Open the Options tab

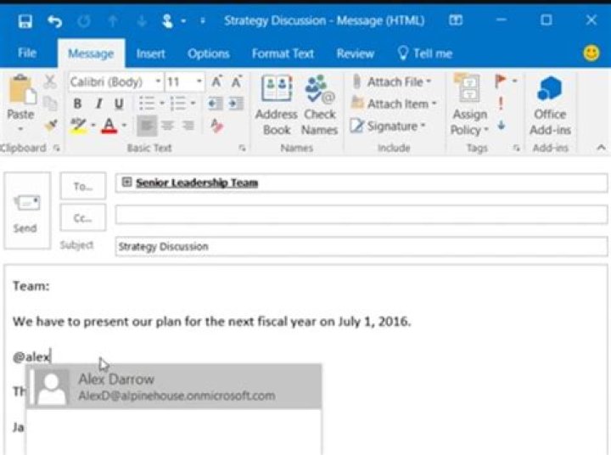click(208, 53)
